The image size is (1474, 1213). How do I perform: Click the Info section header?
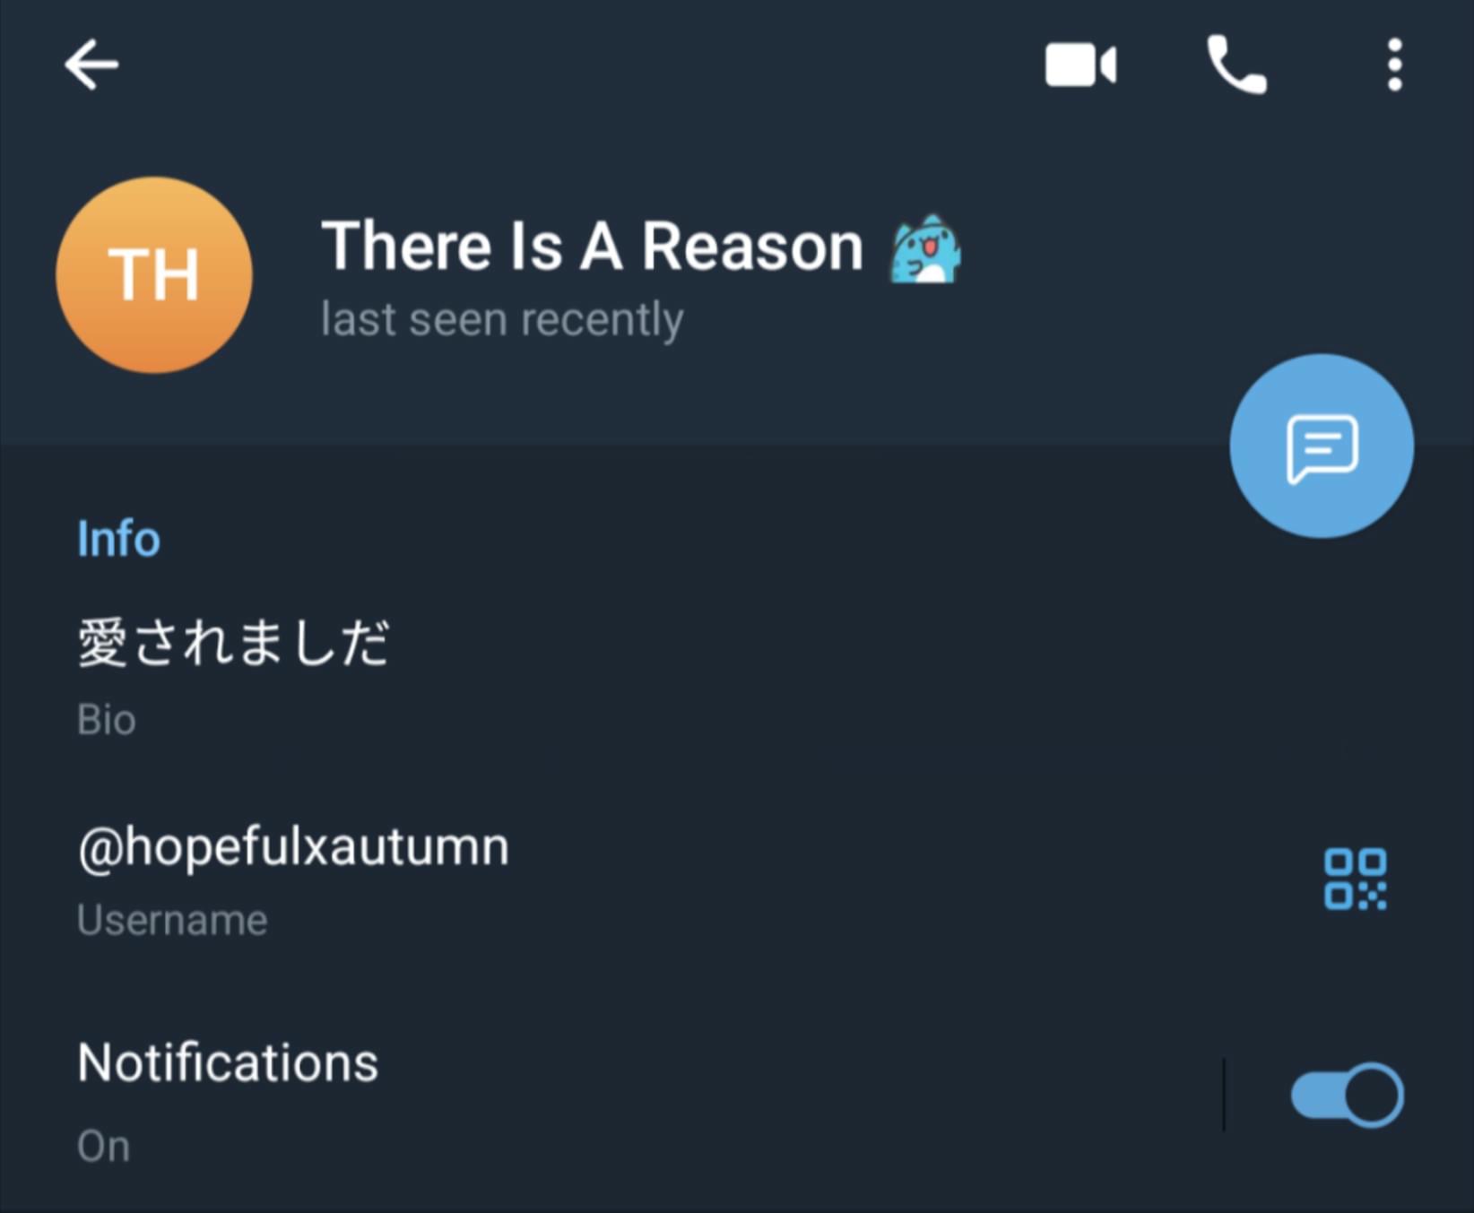pos(118,539)
